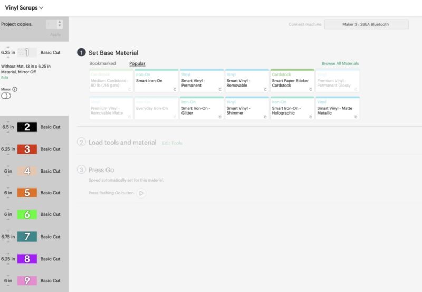The height and width of the screenshot is (292, 422).
Task: Select Everyday Iron-On material card
Action: (156, 108)
